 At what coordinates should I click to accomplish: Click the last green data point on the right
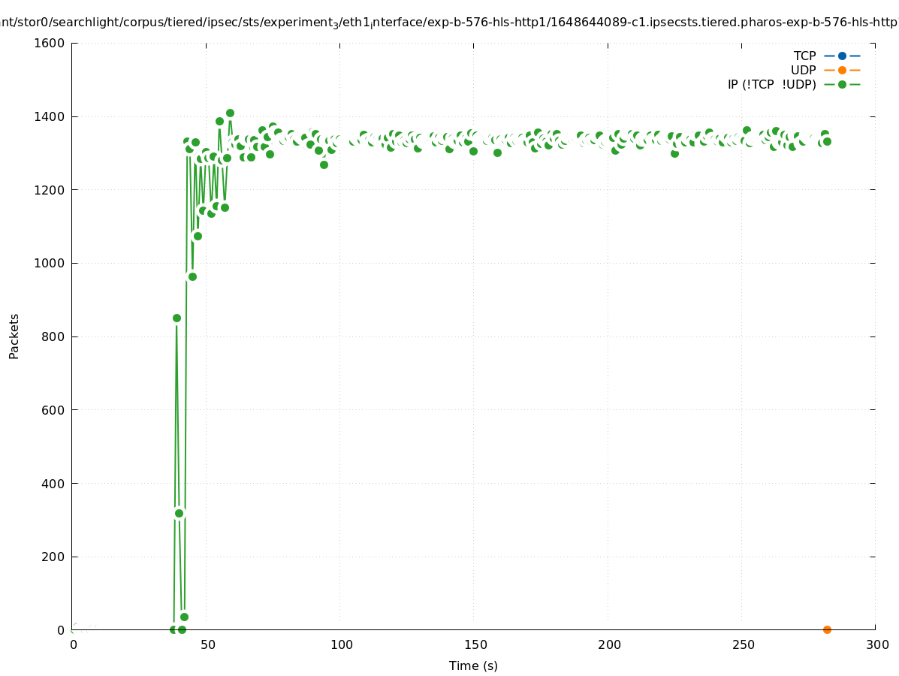(827, 141)
